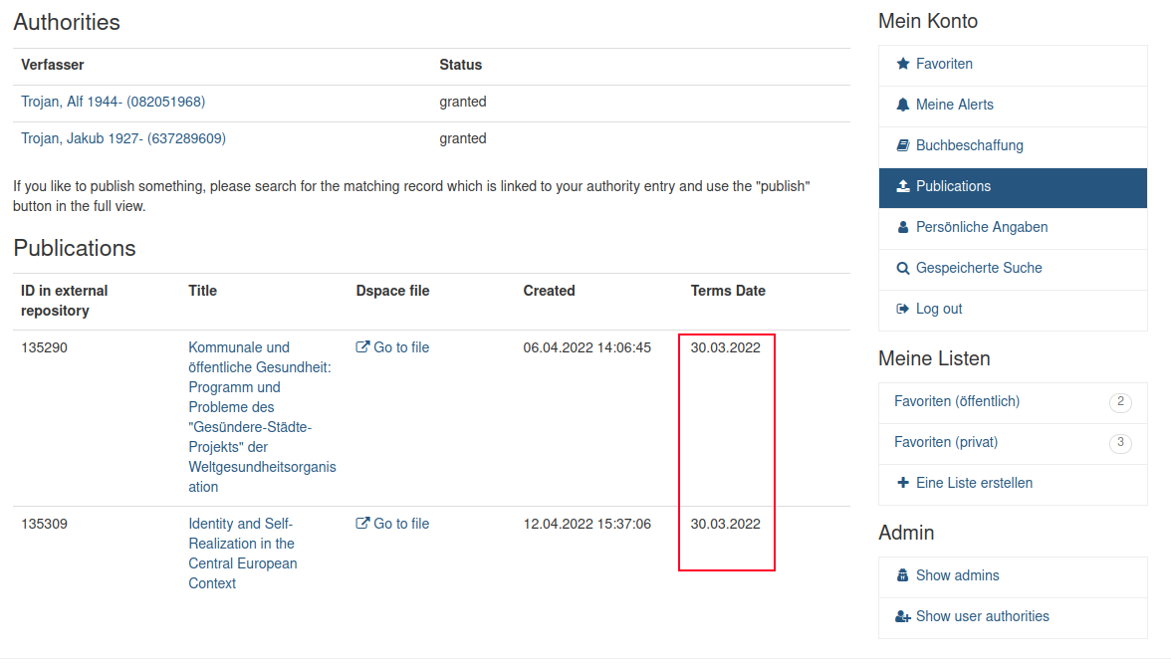
Task: Click external link icon for record 135309
Action: pos(362,523)
